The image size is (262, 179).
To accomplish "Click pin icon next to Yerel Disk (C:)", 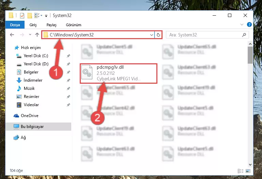I will click(68, 56).
